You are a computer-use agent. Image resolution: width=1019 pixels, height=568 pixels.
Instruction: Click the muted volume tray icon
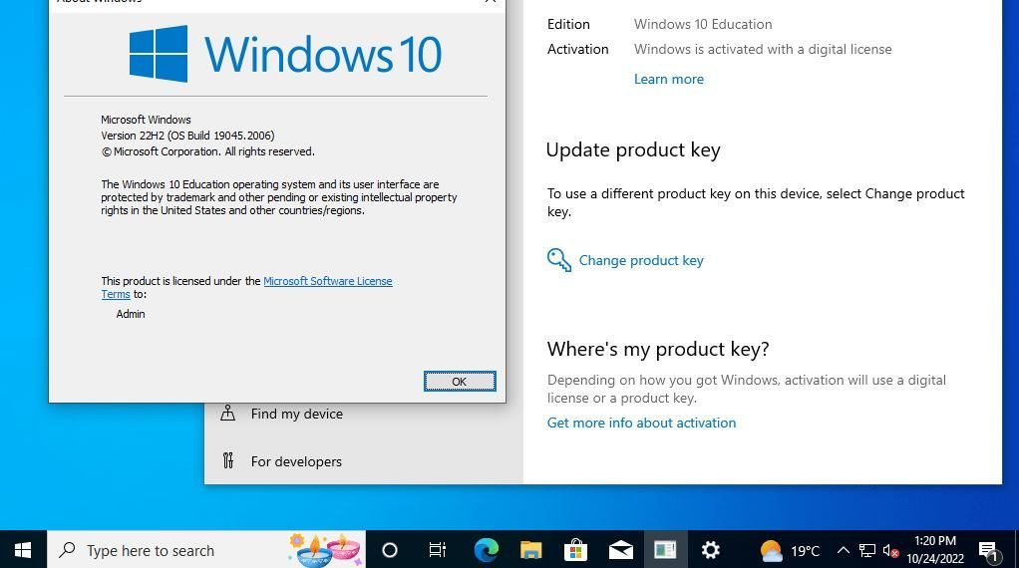[890, 550]
